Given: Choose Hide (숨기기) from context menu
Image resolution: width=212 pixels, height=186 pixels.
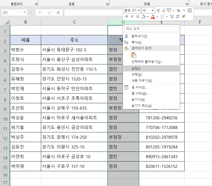Looking at the screenshot, I should [151, 100].
